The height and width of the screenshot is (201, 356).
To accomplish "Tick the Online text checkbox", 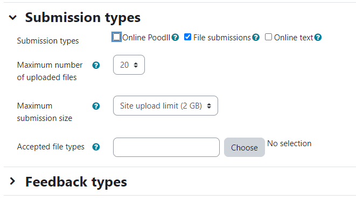I will pyautogui.click(x=268, y=37).
